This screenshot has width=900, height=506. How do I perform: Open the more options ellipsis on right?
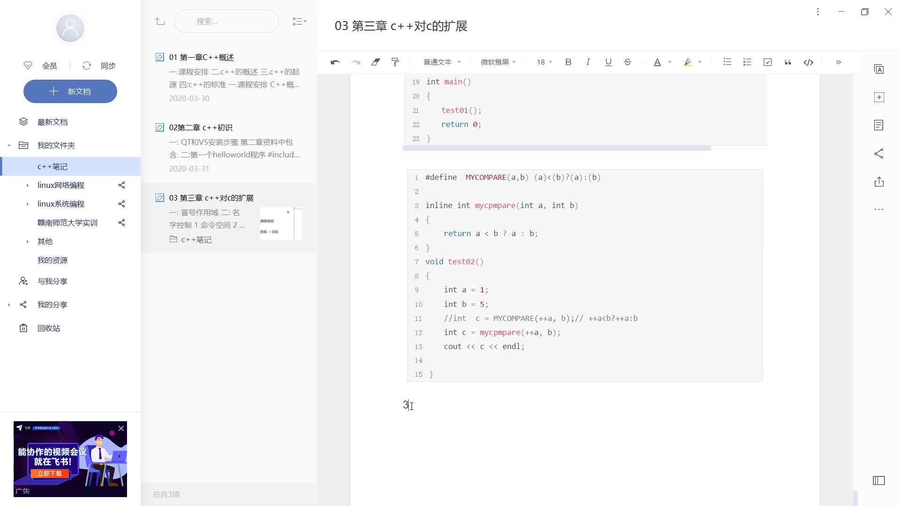click(879, 209)
